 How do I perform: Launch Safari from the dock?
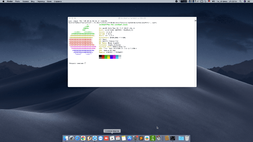pos(77,138)
